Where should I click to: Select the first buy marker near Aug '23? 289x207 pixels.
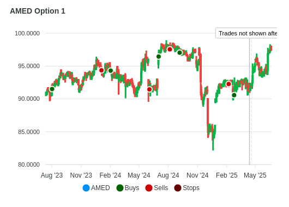(52, 89)
